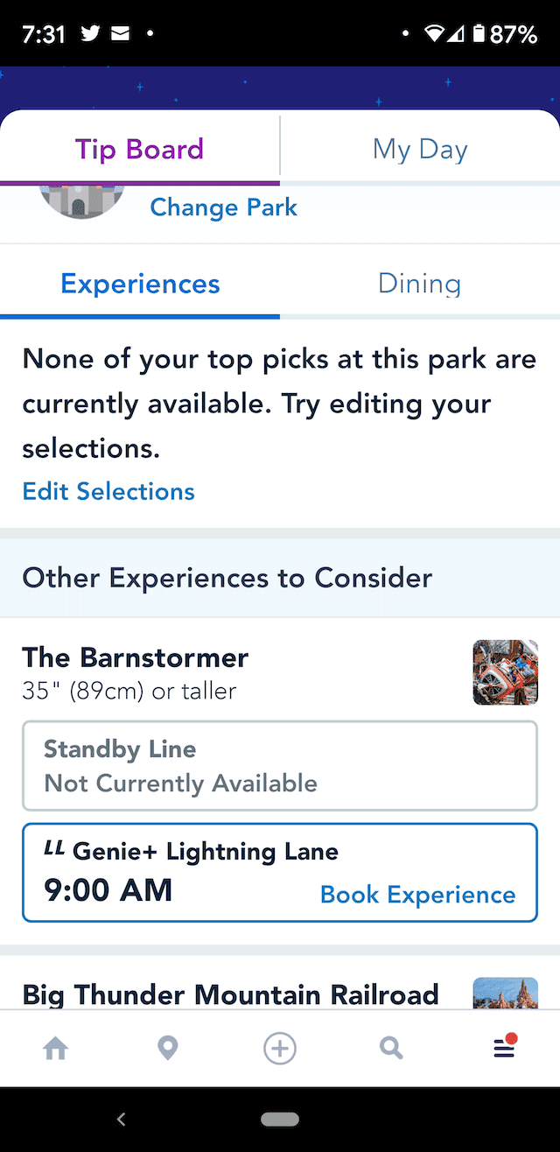Tap the Android home gesture pill
Viewport: 560px width, 1152px height.
(x=280, y=1120)
